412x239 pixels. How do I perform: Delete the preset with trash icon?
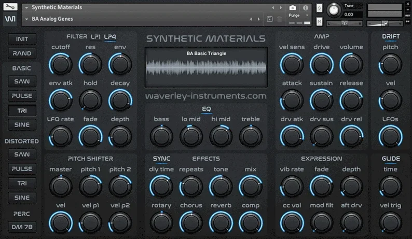[280, 19]
